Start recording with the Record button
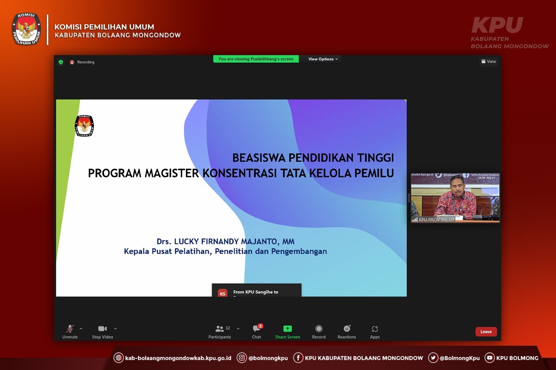The width and height of the screenshot is (556, 370). tap(319, 329)
